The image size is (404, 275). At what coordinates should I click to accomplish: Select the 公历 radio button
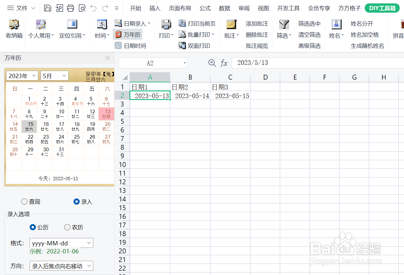(x=33, y=227)
